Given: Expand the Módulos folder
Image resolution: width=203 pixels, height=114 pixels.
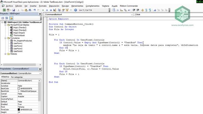Looking at the screenshot, I should pos(5,54).
